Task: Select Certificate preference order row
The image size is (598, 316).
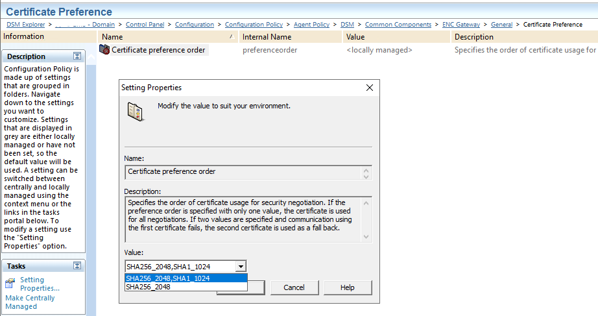Action: point(158,50)
